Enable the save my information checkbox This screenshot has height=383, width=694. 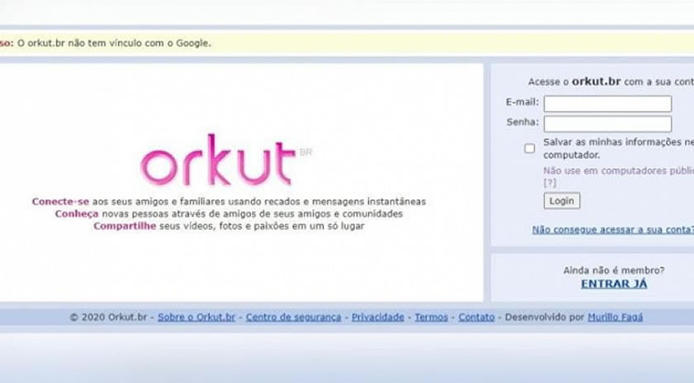pyautogui.click(x=530, y=149)
